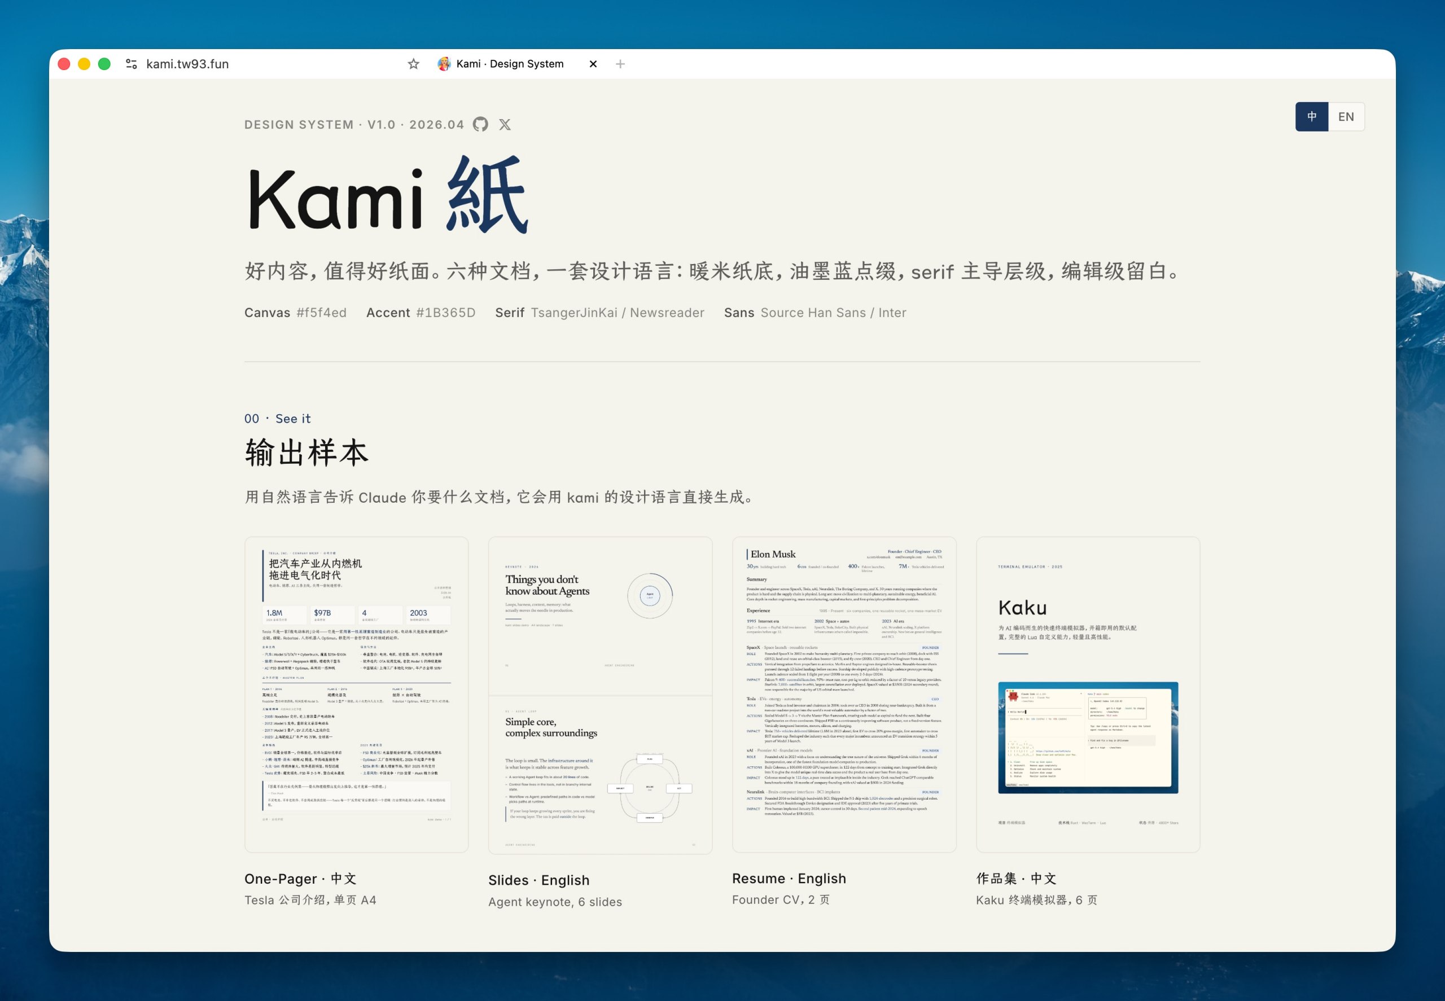1445x1001 pixels.
Task: Open the GitHub icon link
Action: (x=480, y=124)
